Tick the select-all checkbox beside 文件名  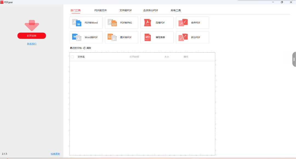click(72, 57)
